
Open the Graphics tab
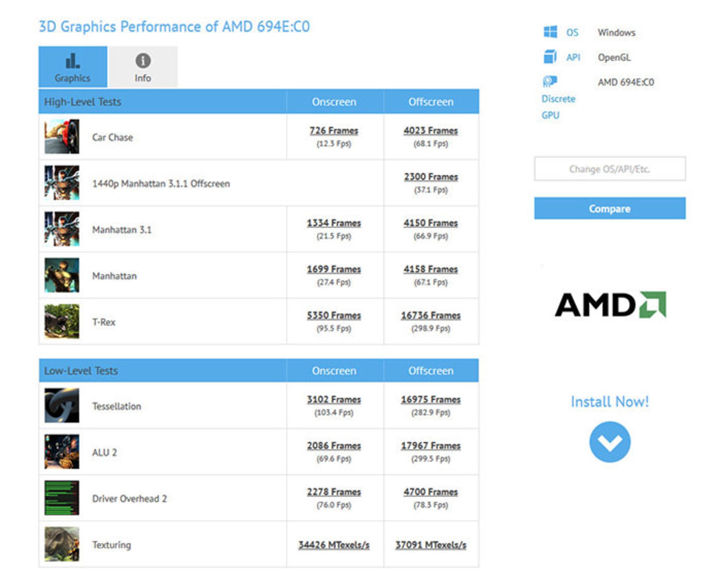click(72, 67)
